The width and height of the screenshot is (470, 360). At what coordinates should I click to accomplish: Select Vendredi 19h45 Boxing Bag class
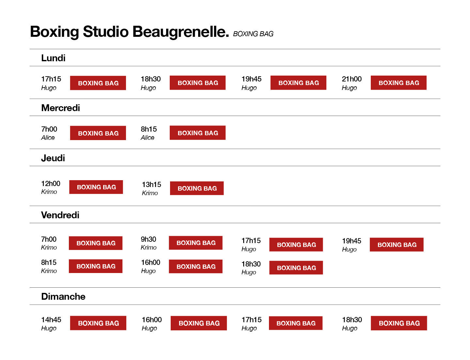click(397, 245)
